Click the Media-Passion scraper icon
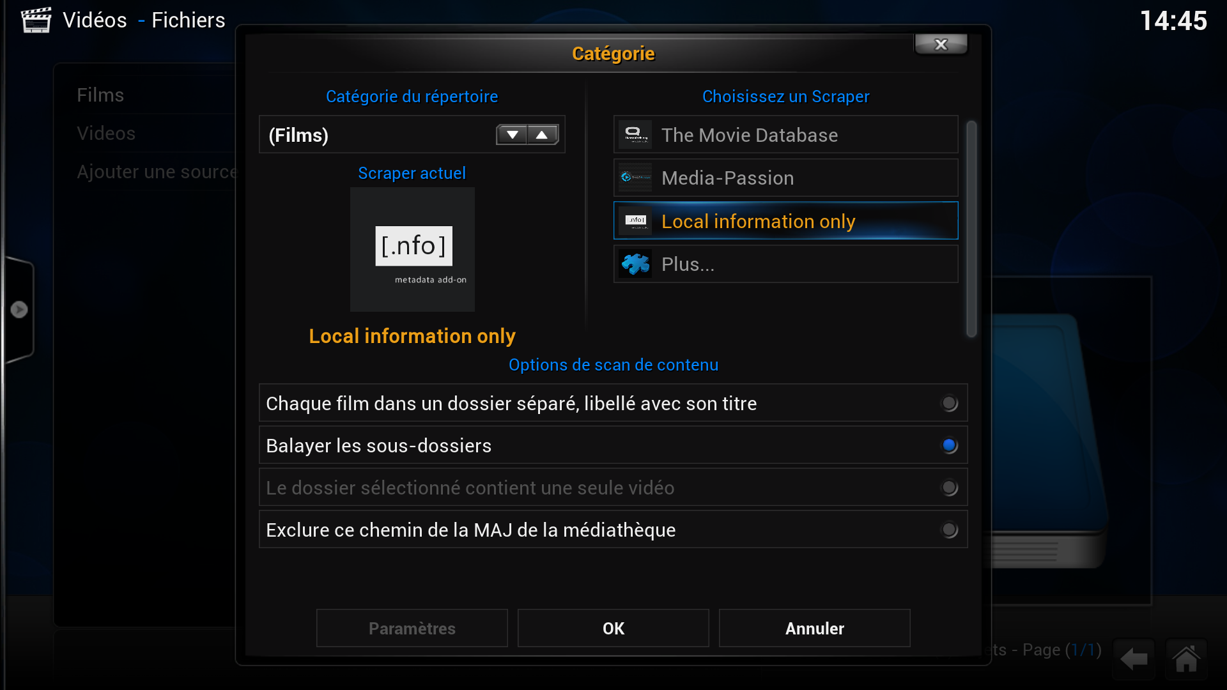The height and width of the screenshot is (690, 1227). click(635, 178)
